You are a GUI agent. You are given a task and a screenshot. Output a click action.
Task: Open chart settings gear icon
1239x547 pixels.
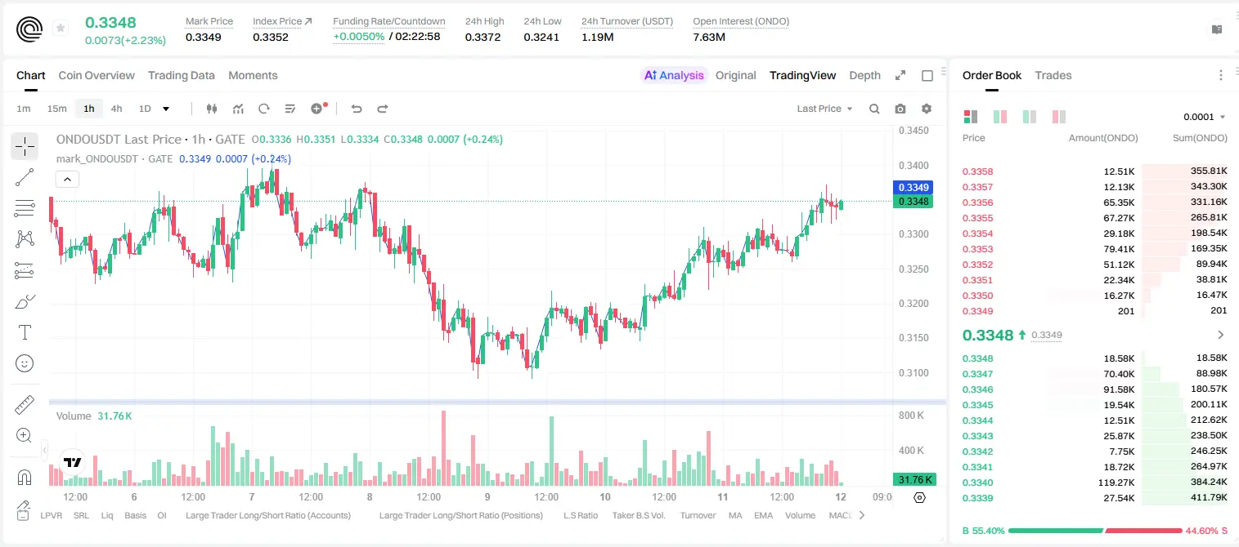(927, 109)
